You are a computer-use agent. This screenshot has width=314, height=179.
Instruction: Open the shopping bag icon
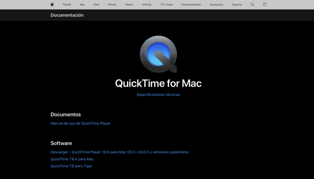(265, 4)
